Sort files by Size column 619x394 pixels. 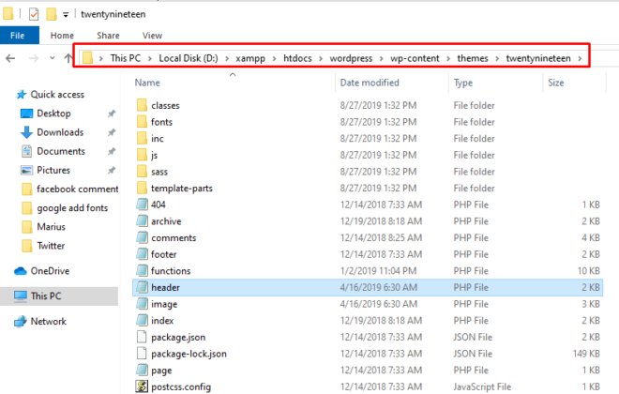click(x=556, y=83)
